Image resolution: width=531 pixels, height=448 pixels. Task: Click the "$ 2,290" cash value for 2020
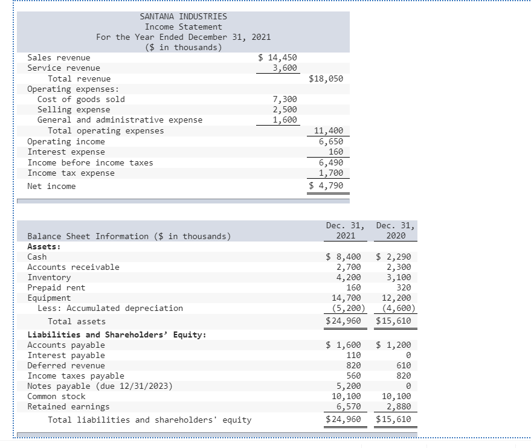[x=393, y=257]
